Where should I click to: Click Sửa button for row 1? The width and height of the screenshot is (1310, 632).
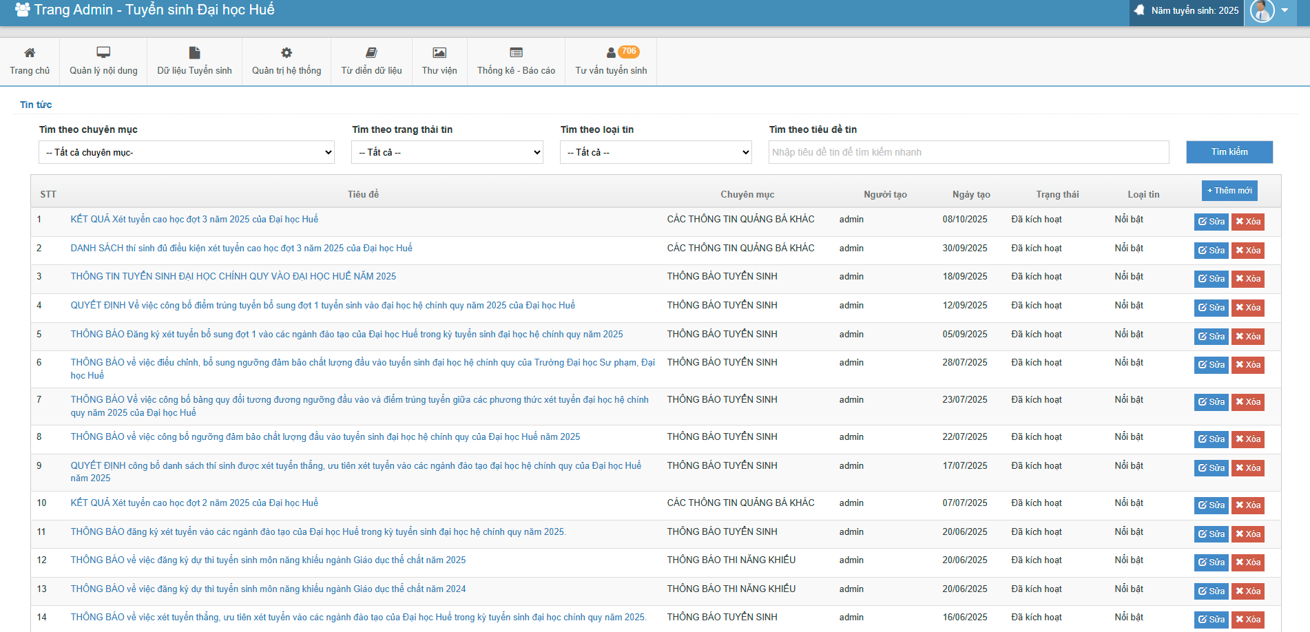[1212, 222]
